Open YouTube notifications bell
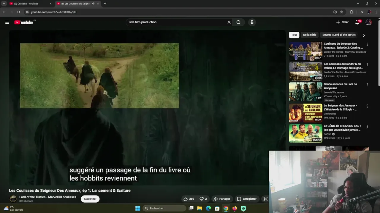 357,22
